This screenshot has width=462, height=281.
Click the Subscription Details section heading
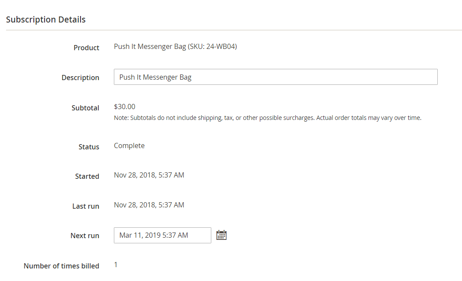pyautogui.click(x=46, y=19)
